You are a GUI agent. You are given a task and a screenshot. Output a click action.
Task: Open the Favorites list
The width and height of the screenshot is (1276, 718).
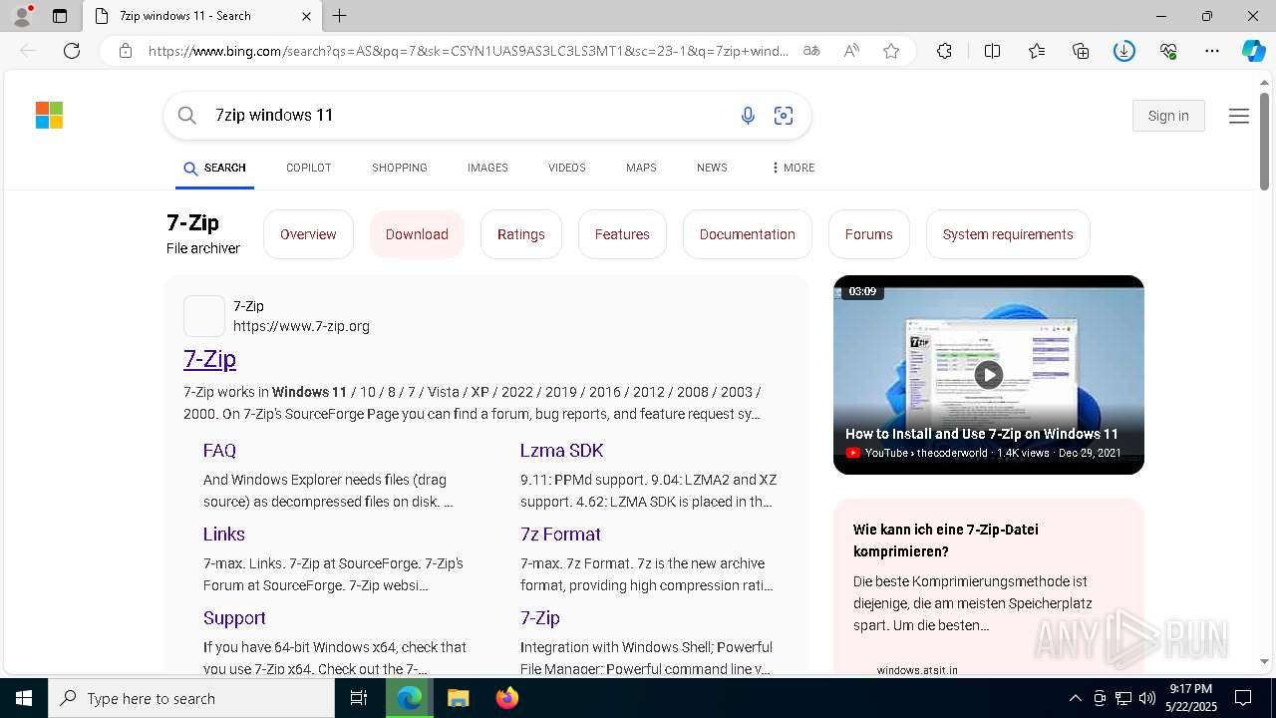click(1037, 51)
